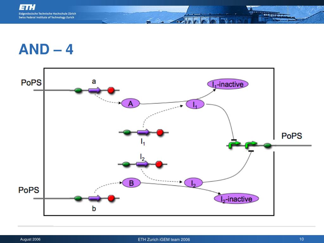
Task: Select the purple arrow of gene b
Action: pyautogui.click(x=95, y=198)
